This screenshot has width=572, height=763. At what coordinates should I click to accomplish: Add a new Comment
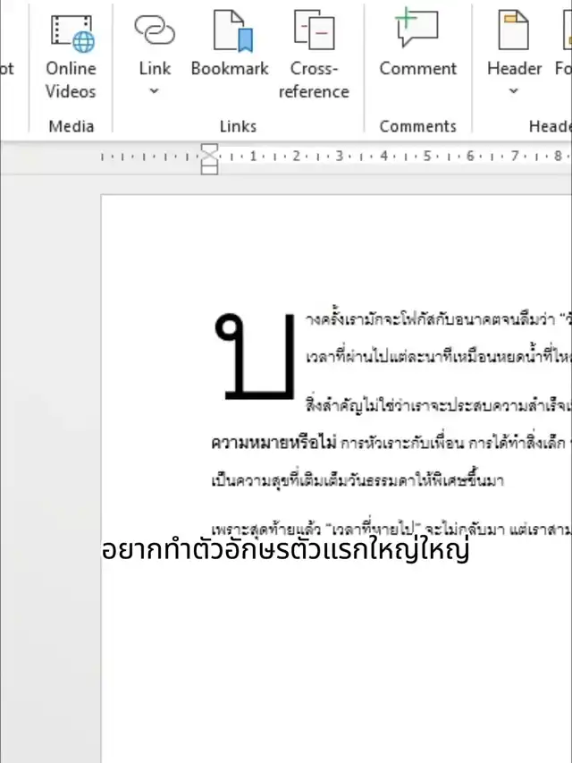pos(417,31)
